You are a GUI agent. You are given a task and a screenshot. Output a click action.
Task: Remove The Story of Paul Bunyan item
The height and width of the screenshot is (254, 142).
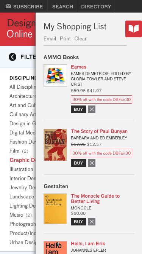point(92,163)
